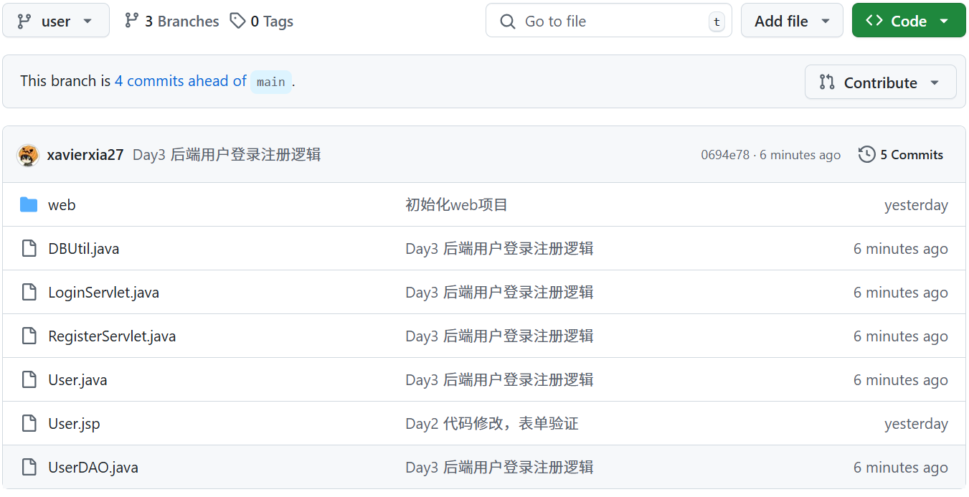Click the 3 Branches link
This screenshot has height=497, width=969.
(x=172, y=22)
